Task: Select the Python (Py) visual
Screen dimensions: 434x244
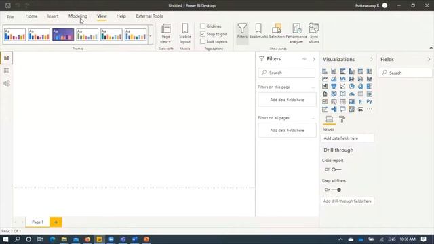Action: [x=369, y=102]
